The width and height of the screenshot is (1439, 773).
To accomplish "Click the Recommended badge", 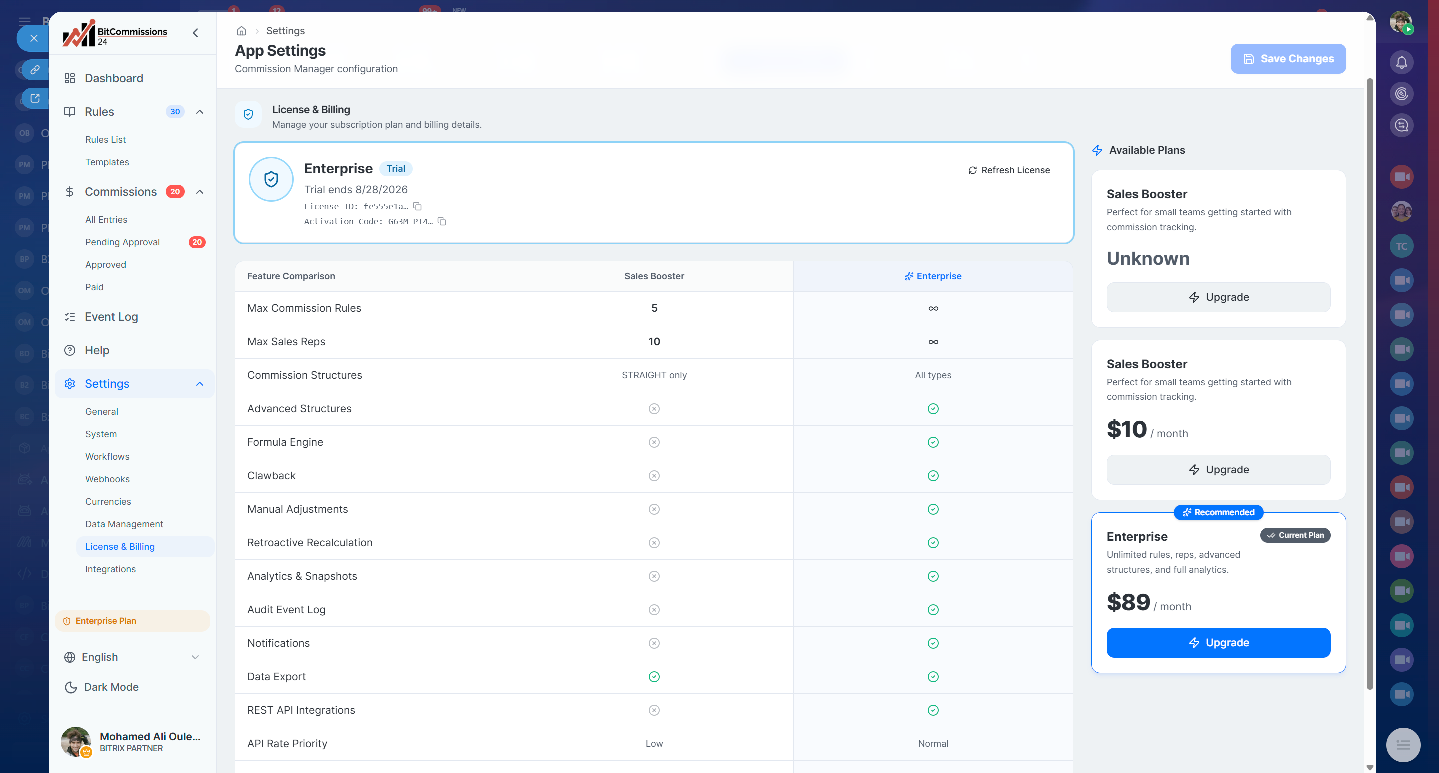I will 1218,512.
